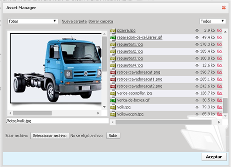The image size is (231, 168).
Task: Click the download arrow for varios-caterpillar.jpg
Action: pyautogui.click(x=197, y=93)
